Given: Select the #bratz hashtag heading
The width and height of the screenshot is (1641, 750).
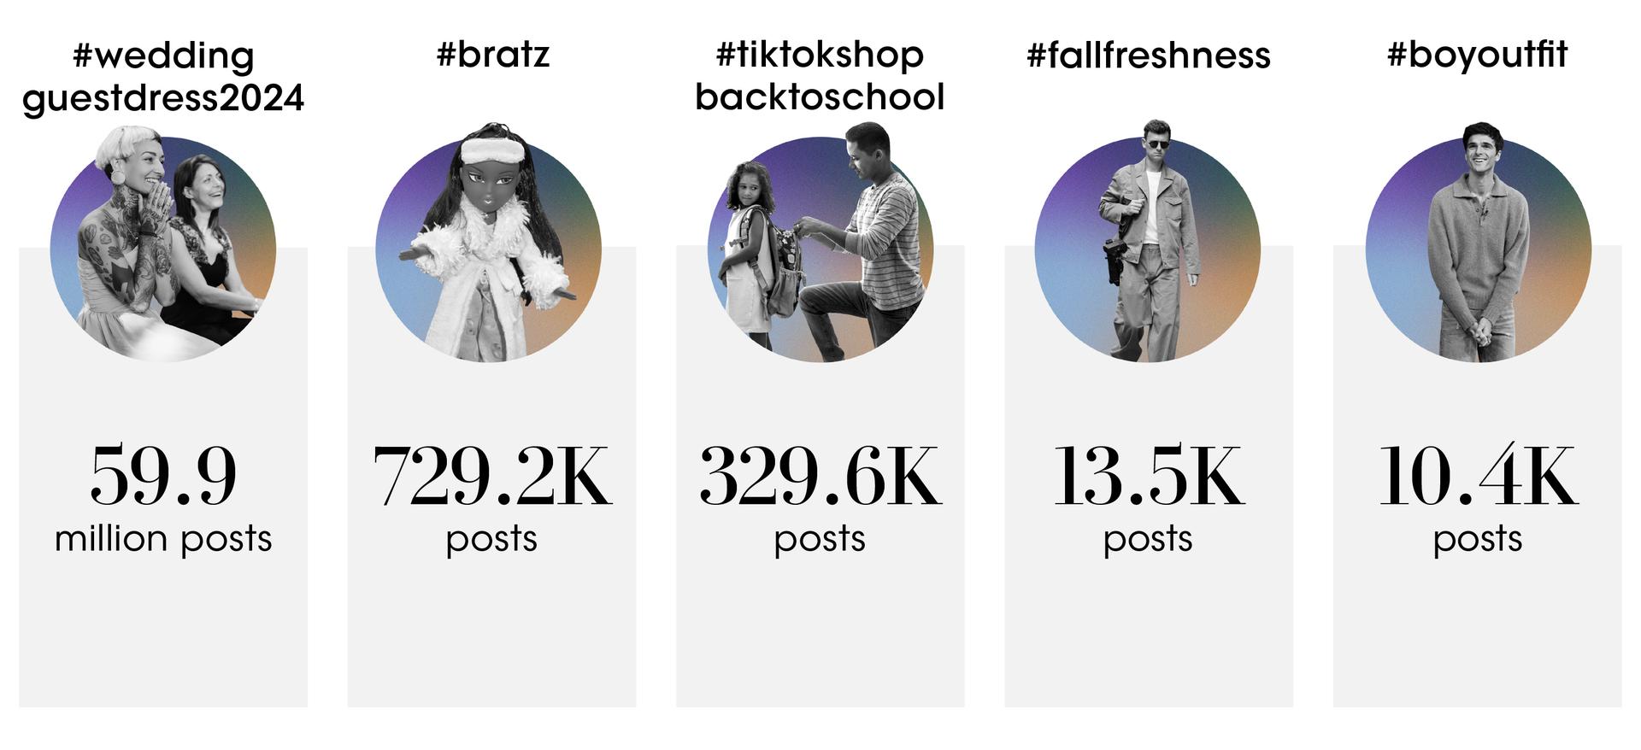Looking at the screenshot, I should (x=492, y=55).
